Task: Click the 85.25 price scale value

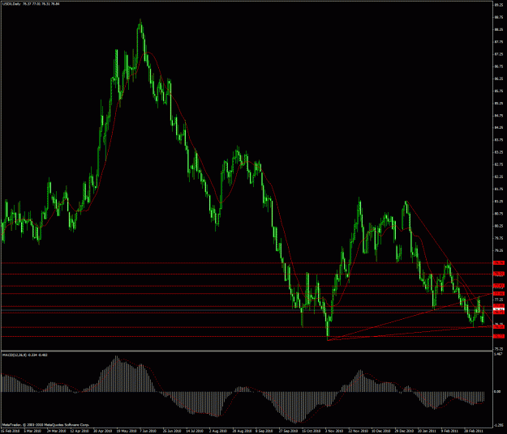Action: (499, 104)
